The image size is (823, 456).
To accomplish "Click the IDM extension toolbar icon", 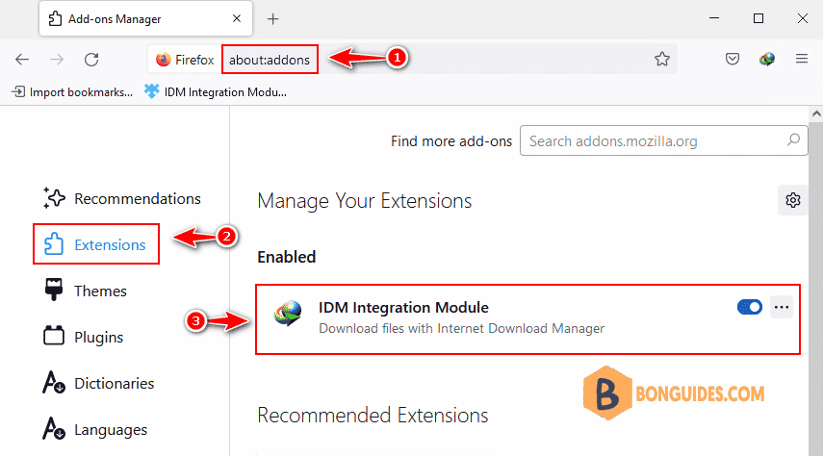I will [x=767, y=59].
